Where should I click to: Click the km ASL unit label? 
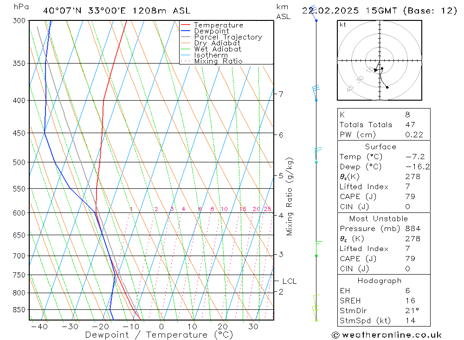click(283, 12)
